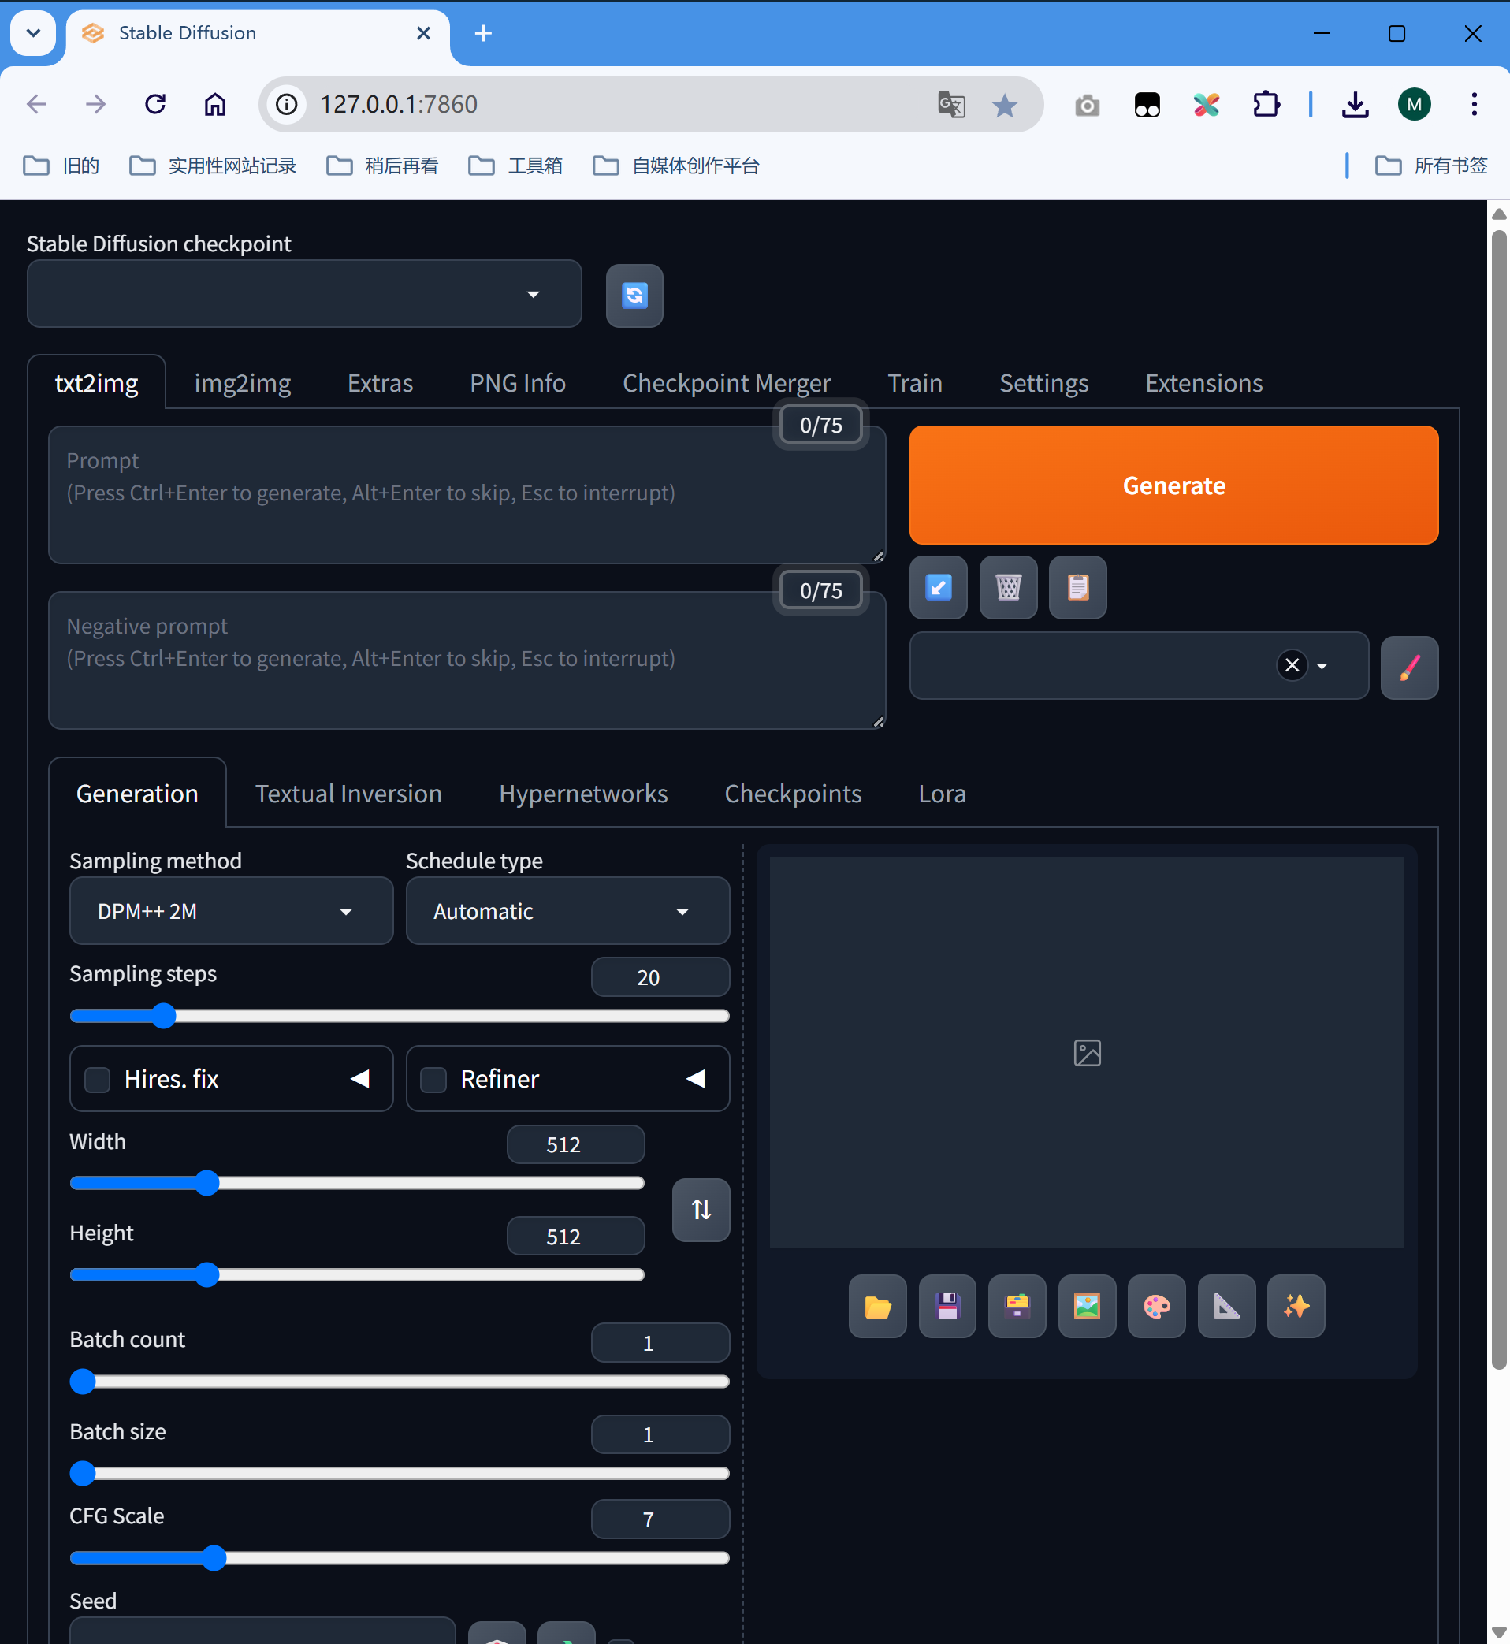
Task: Send image to extras ruler icon
Action: click(x=1226, y=1307)
